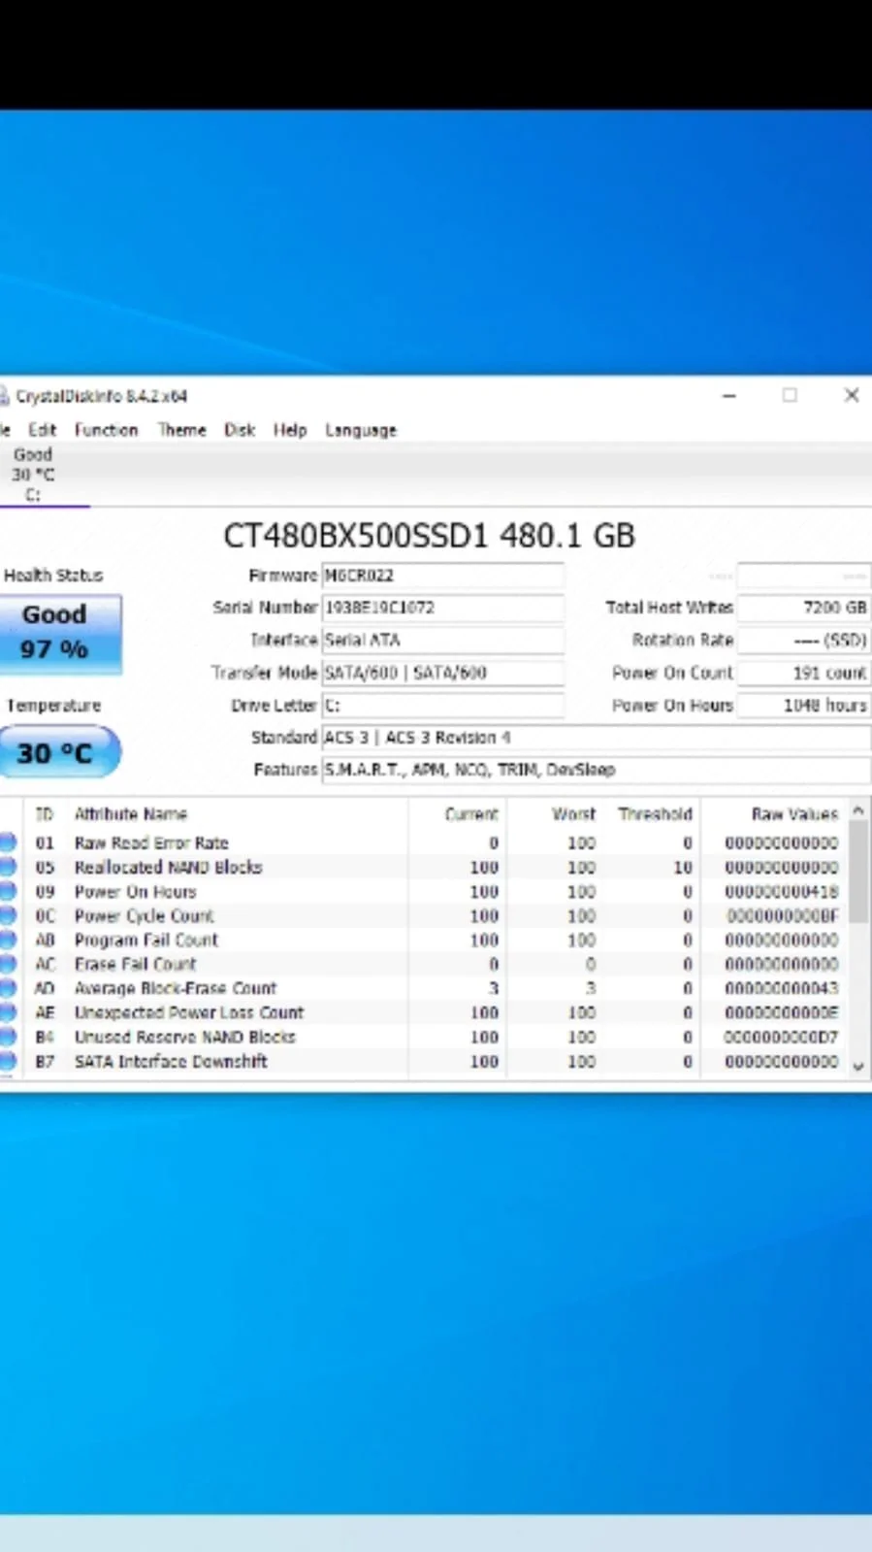Click the status circle for Reallocated NAND Blocks
Image resolution: width=872 pixels, height=1552 pixels.
coord(7,867)
